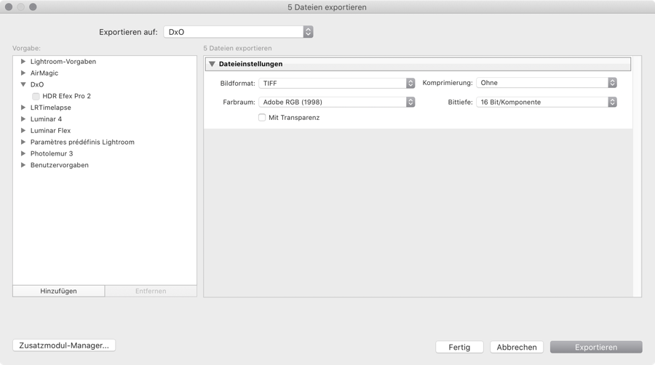Click the Entfernen button
The width and height of the screenshot is (655, 365).
(151, 291)
